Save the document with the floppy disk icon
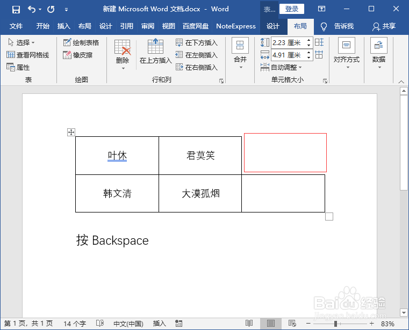Image resolution: width=409 pixels, height=330 pixels. pos(16,10)
